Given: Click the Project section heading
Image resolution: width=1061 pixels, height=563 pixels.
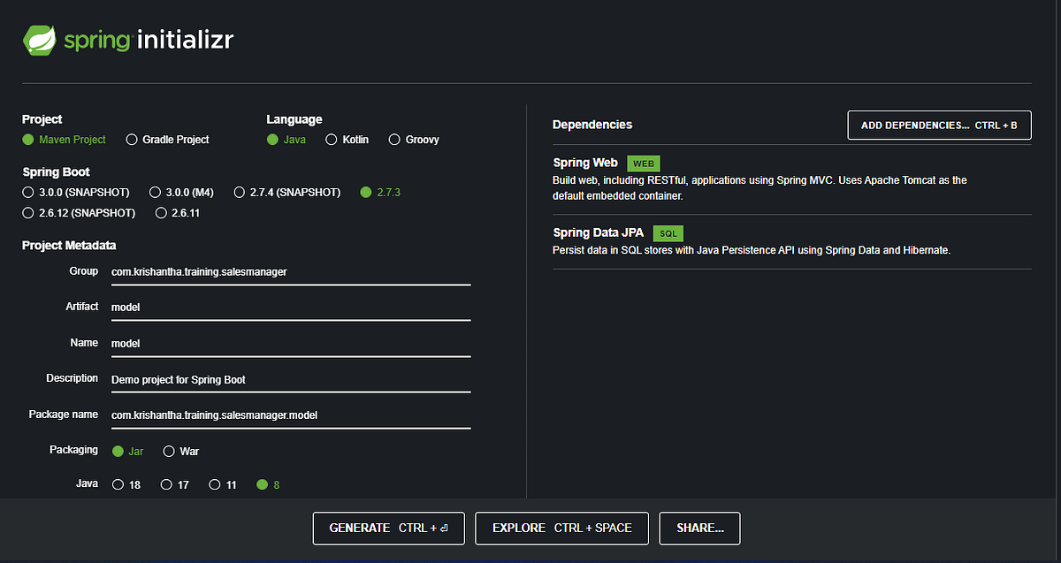Looking at the screenshot, I should pos(42,119).
